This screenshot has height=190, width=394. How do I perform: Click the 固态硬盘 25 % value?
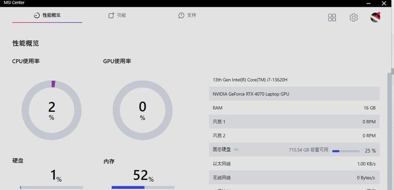370,151
